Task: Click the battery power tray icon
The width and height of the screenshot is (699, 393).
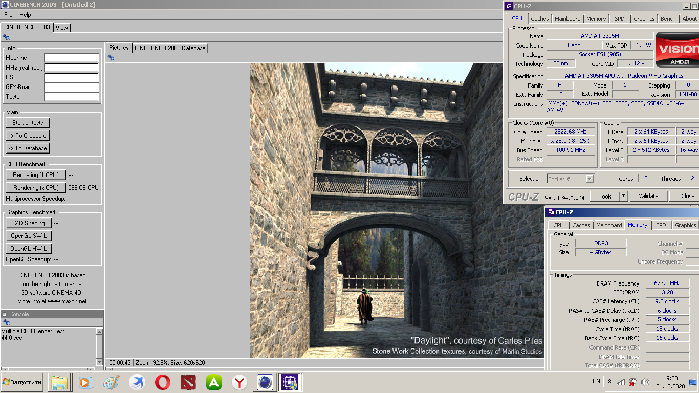Action: click(632, 382)
